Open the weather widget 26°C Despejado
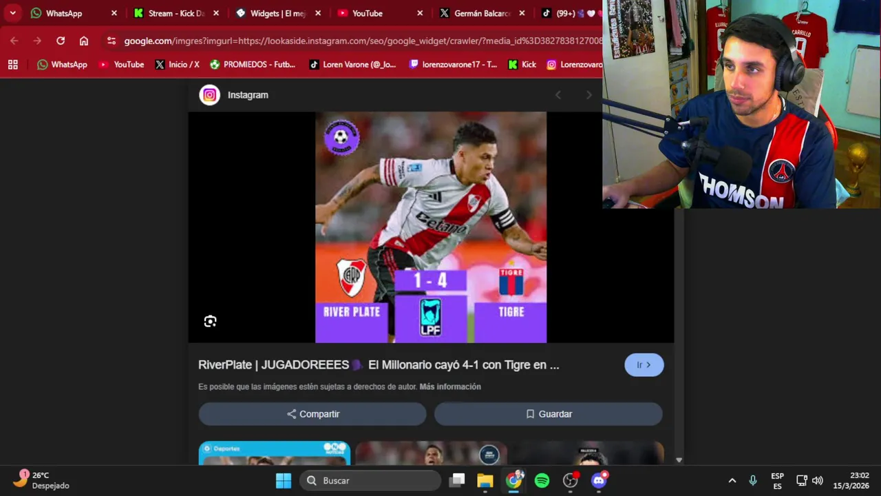Viewport: 881px width, 496px height. 41,480
